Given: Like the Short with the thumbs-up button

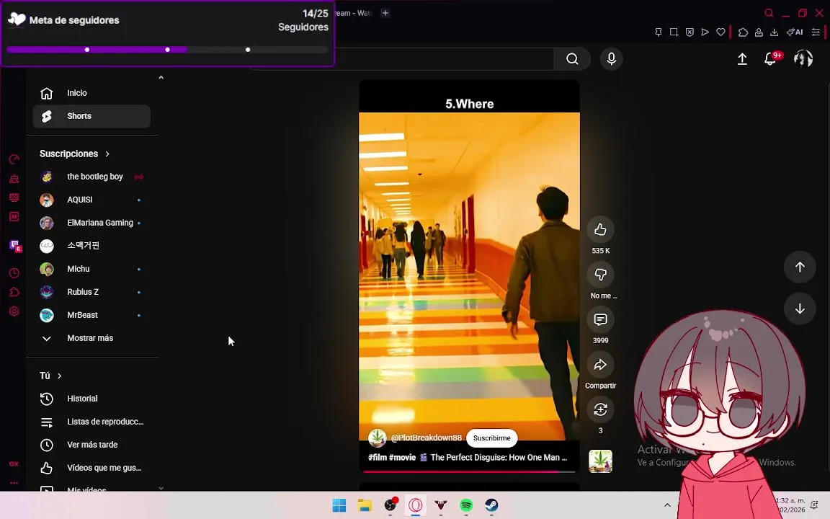Looking at the screenshot, I should pyautogui.click(x=600, y=229).
